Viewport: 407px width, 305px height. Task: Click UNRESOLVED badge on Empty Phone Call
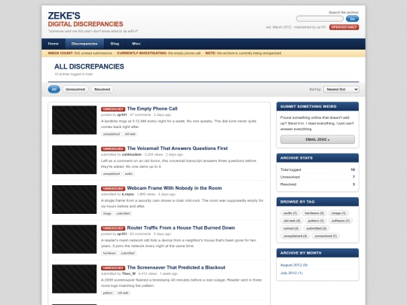click(x=113, y=109)
